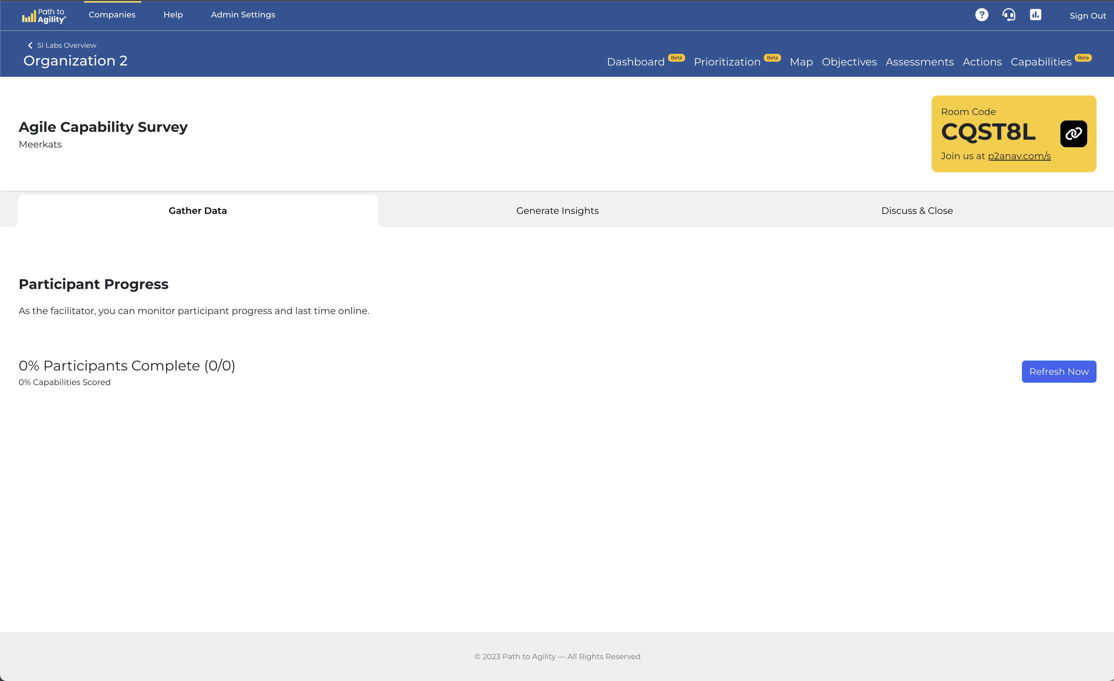Navigate to Prioritization section
Screen dimensions: 1114x681
pos(727,62)
